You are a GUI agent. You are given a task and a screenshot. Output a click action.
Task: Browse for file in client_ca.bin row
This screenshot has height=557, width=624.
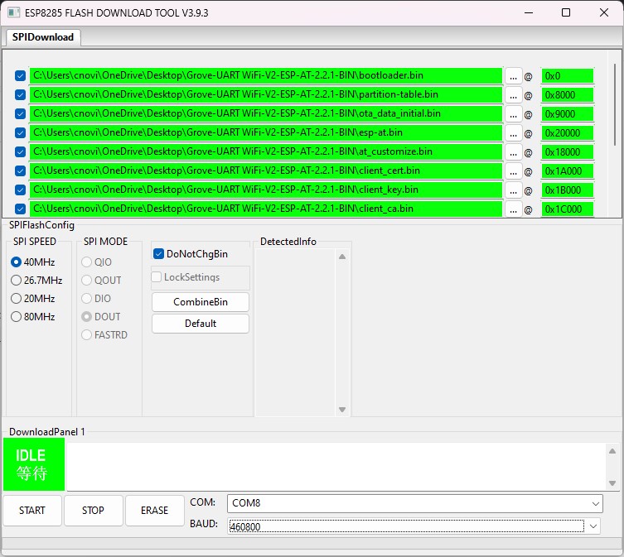point(513,209)
